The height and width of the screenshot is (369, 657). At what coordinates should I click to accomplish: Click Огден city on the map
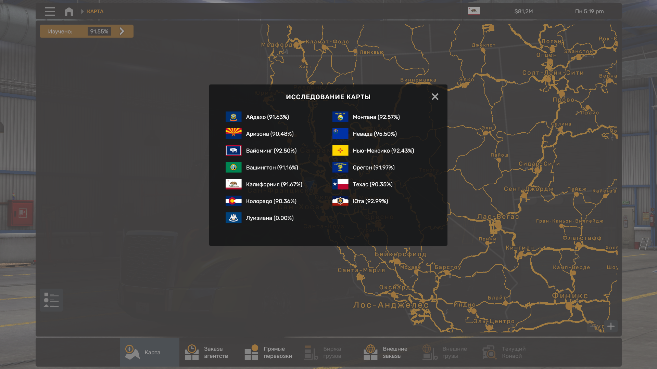click(547, 55)
